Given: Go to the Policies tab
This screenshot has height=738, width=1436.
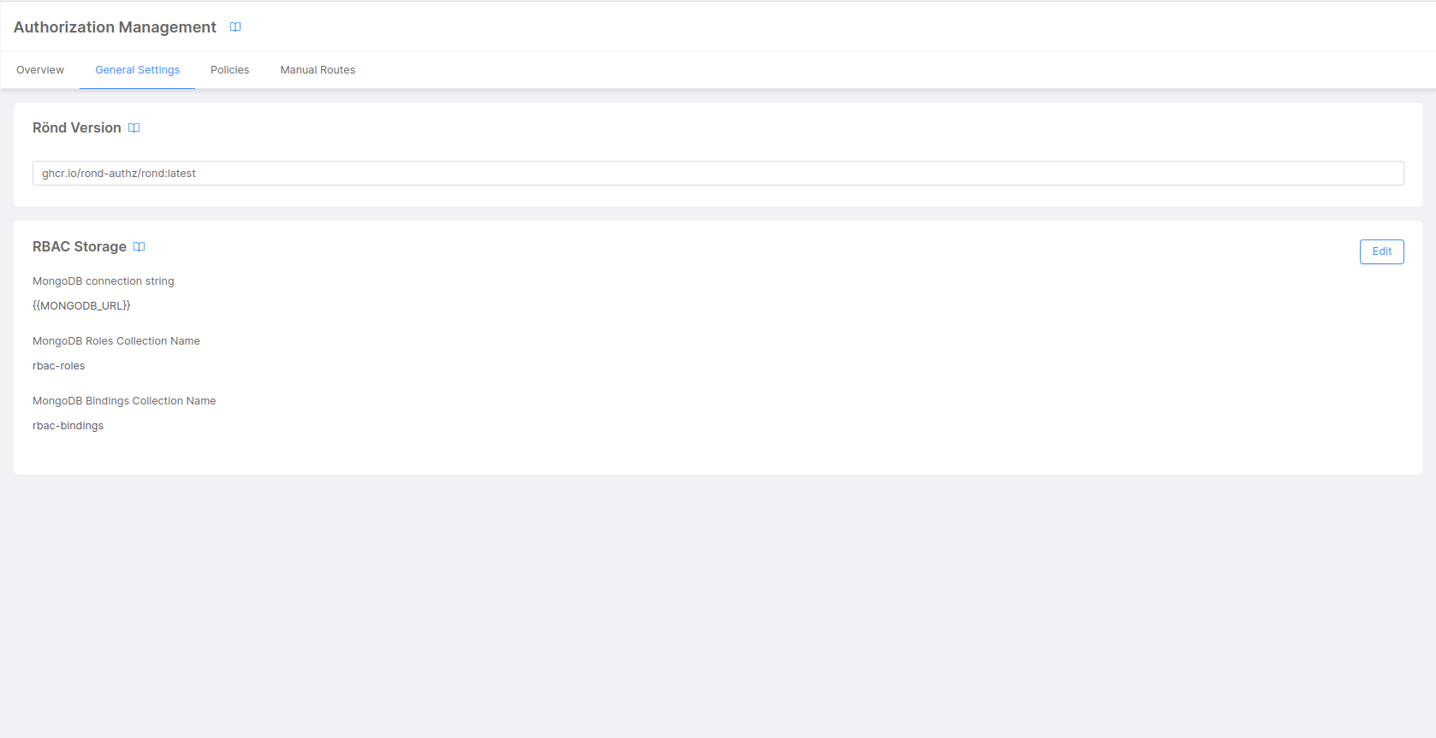Looking at the screenshot, I should 229,70.
